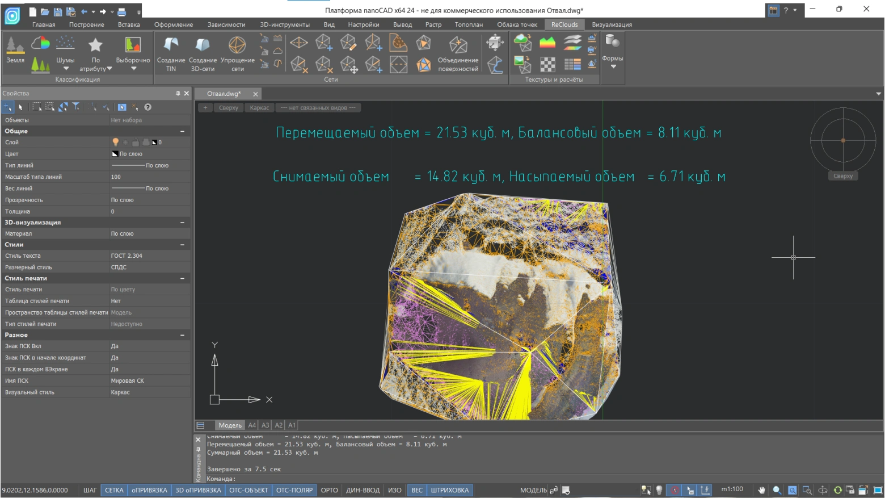
Task: Click the help question mark in Свойства panel
Action: coord(148,107)
